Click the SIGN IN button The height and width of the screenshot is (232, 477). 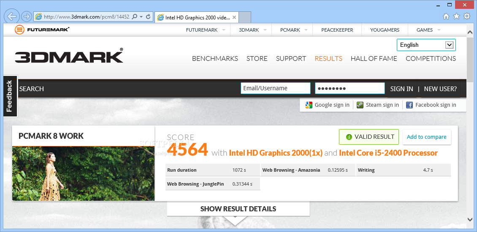pos(401,89)
